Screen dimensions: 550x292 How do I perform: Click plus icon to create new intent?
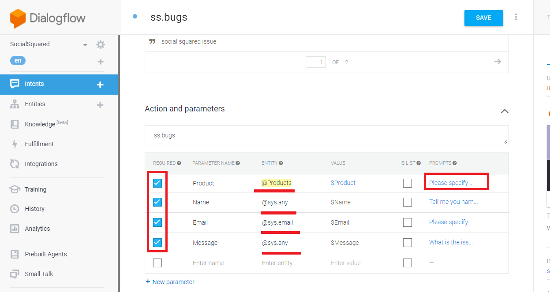coord(100,85)
